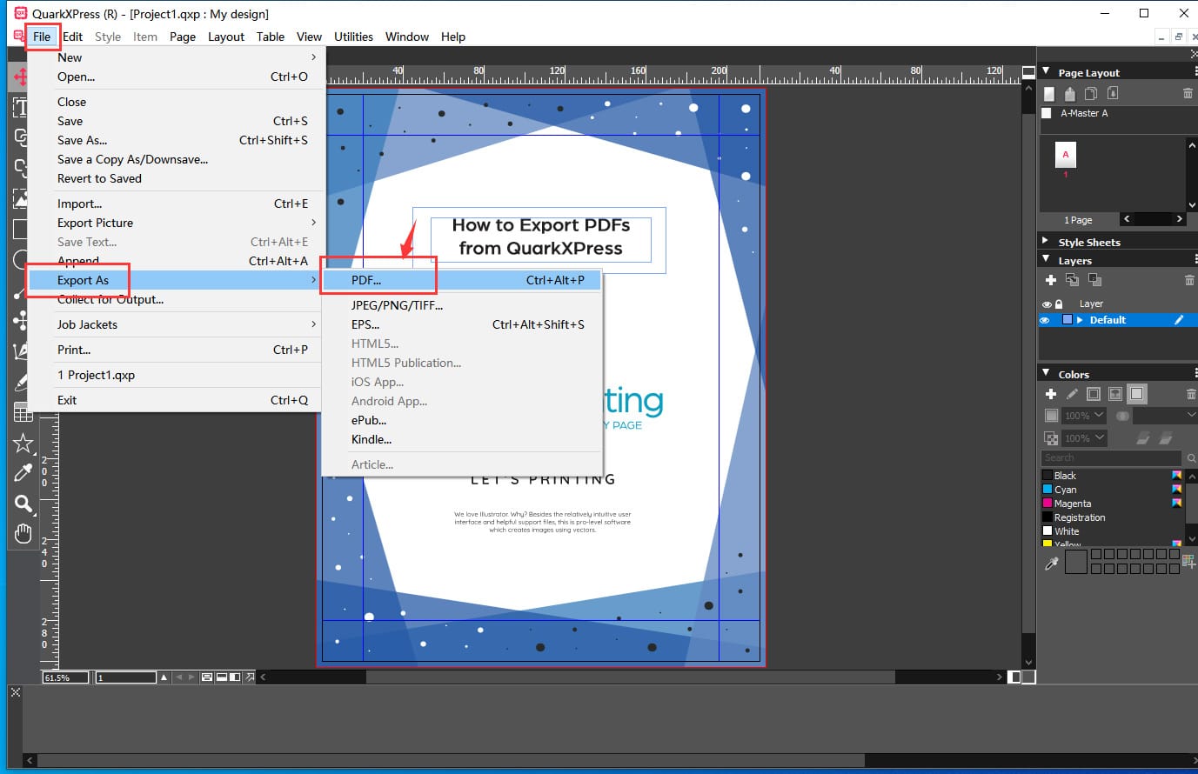1198x774 pixels.
Task: Toggle split view horizontal button in status bar
Action: pos(222,677)
